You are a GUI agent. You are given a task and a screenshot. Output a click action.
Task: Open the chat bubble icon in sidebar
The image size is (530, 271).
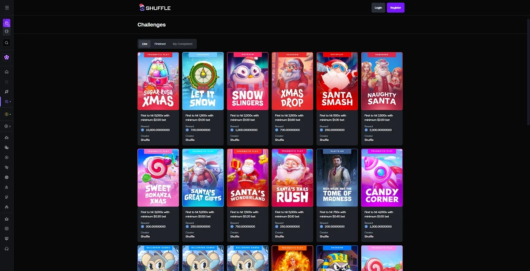point(7,229)
